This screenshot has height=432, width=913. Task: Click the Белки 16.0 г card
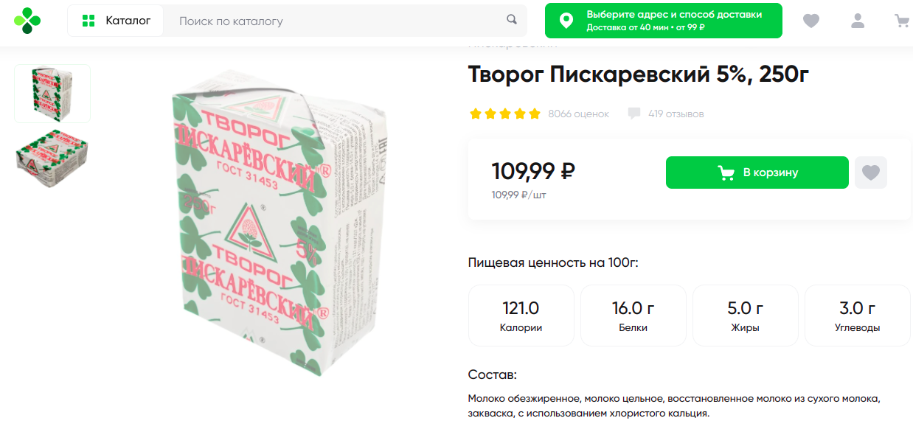pos(633,316)
